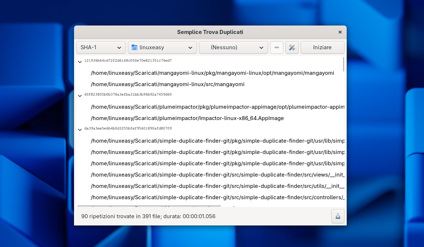Screen dimensions: 424x247
Task: Open the (Nessuno) filter dropdown
Action: pos(233,47)
